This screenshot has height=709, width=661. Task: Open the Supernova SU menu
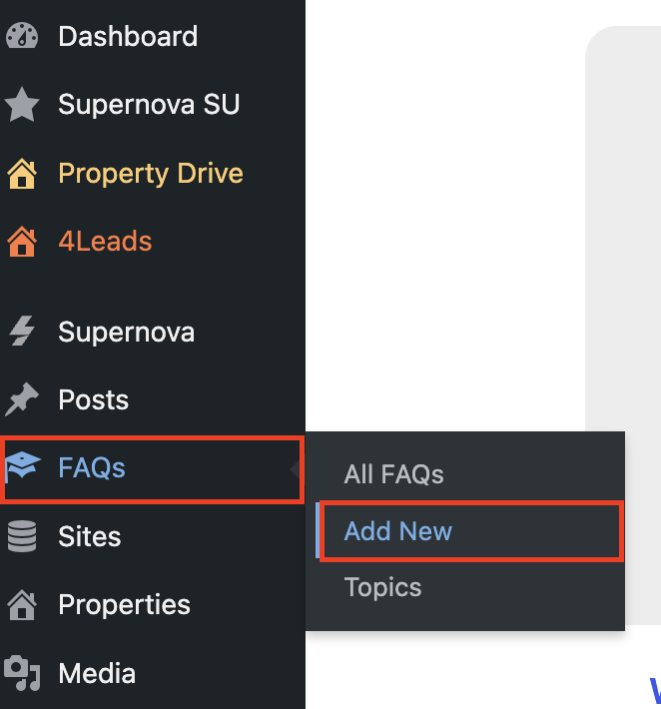(149, 105)
